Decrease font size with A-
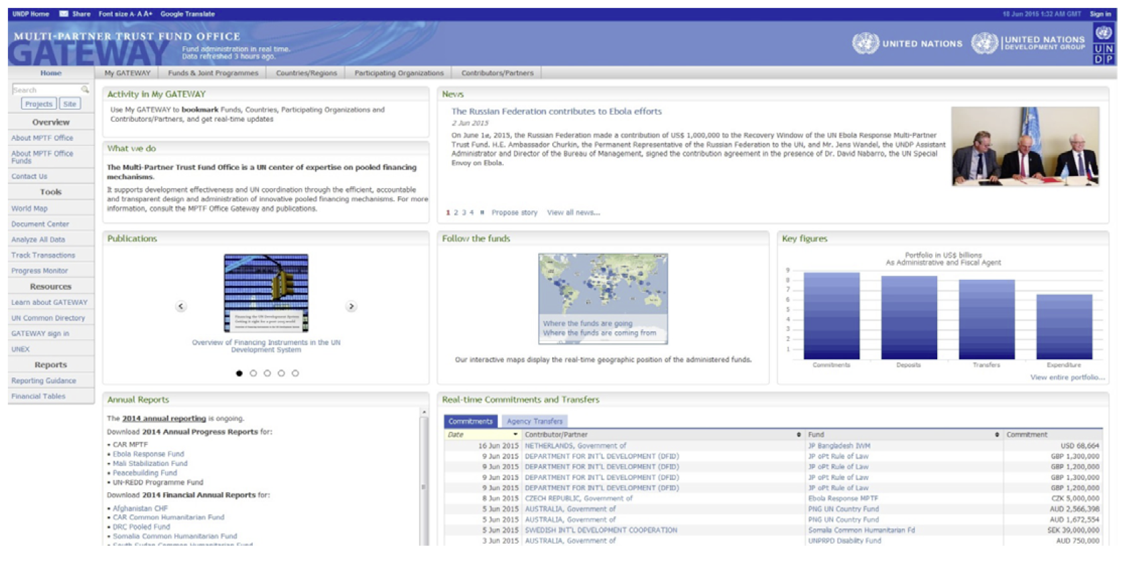1125x564 pixels. pyautogui.click(x=133, y=13)
